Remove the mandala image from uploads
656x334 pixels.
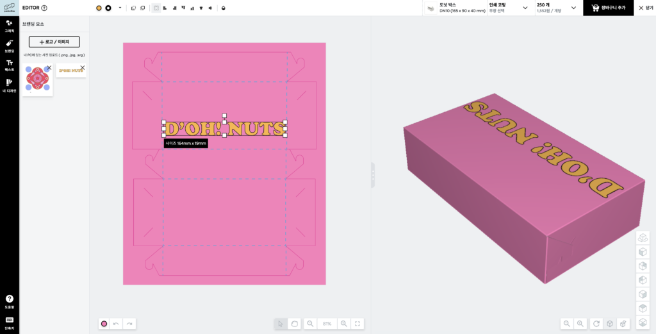click(49, 67)
